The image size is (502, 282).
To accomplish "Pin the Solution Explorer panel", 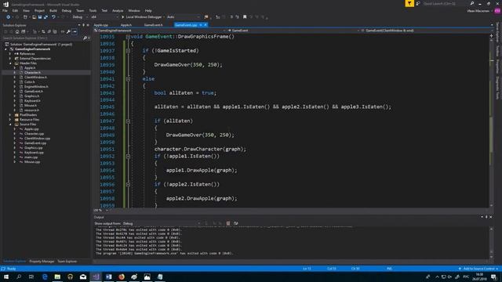I will (x=84, y=25).
